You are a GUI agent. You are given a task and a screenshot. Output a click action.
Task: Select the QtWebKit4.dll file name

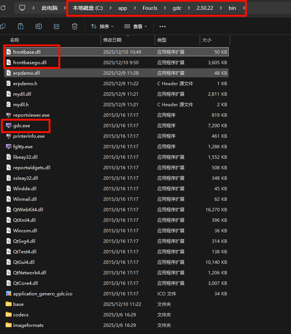(28, 210)
